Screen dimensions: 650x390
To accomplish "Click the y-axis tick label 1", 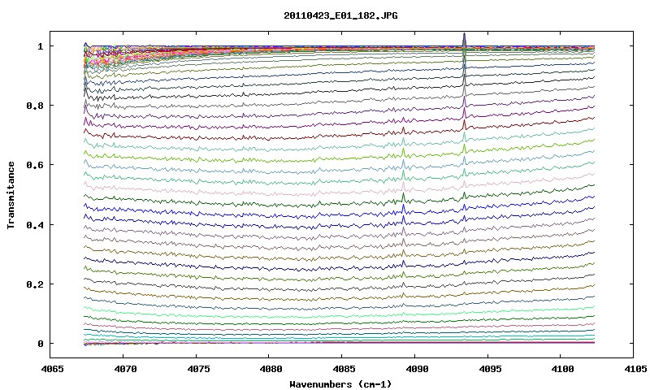I will tap(40, 46).
